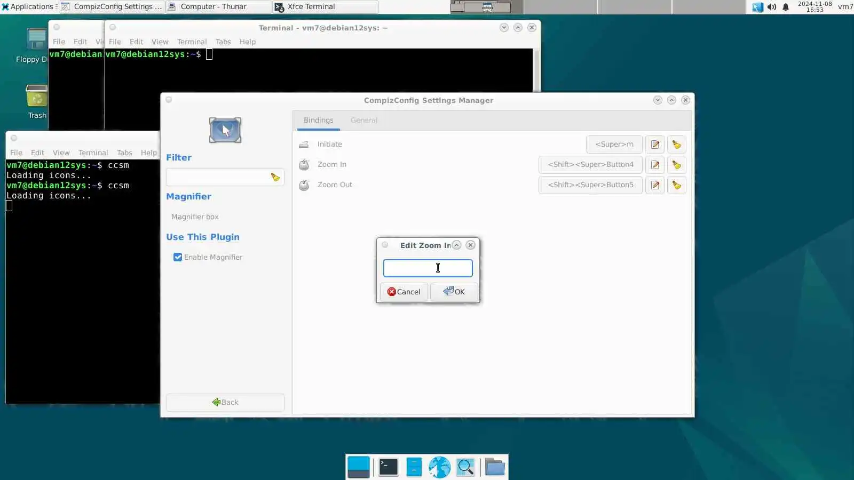Viewport: 854px width, 480px height.
Task: Open Edit menu in front terminal window
Action: [x=136, y=42]
